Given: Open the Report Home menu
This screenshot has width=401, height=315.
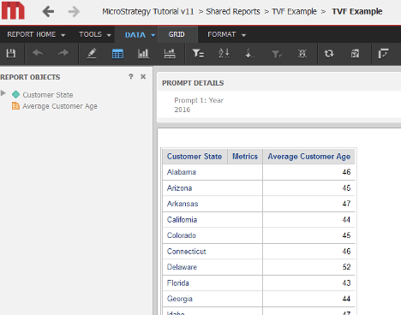Looking at the screenshot, I should (x=32, y=34).
